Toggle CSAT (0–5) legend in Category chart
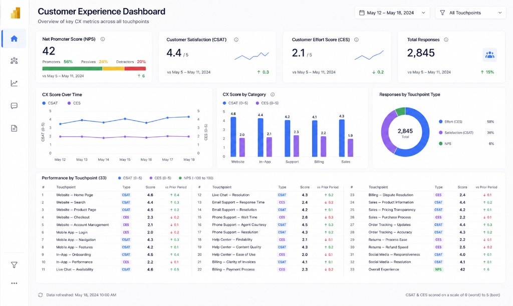 pyautogui.click(x=235, y=103)
